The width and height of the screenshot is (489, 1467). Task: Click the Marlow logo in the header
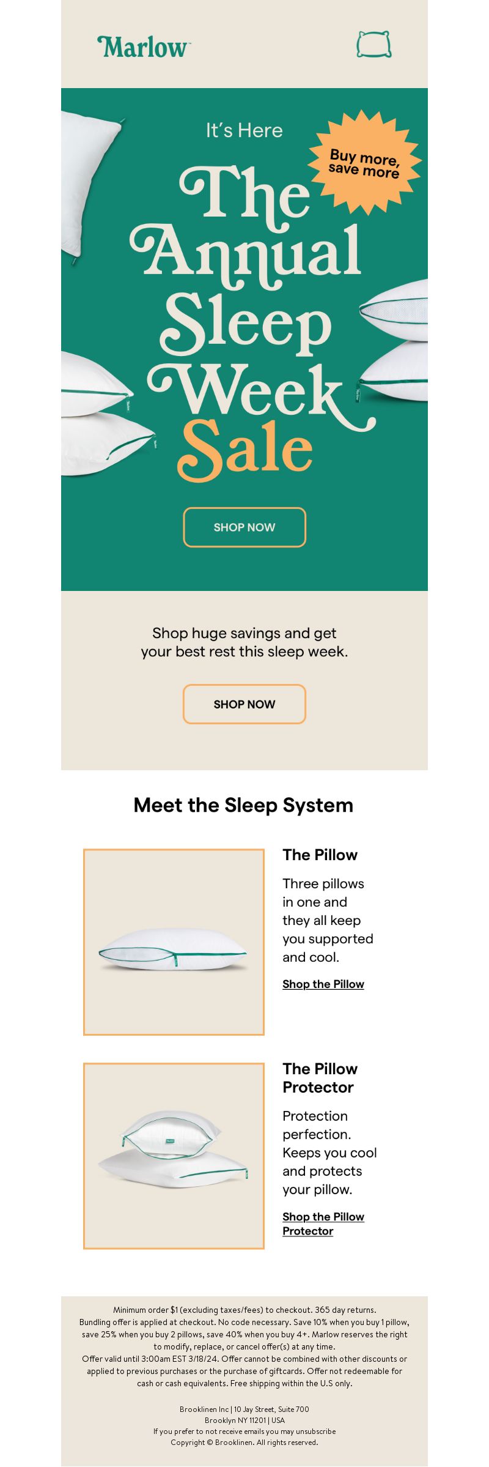(144, 47)
